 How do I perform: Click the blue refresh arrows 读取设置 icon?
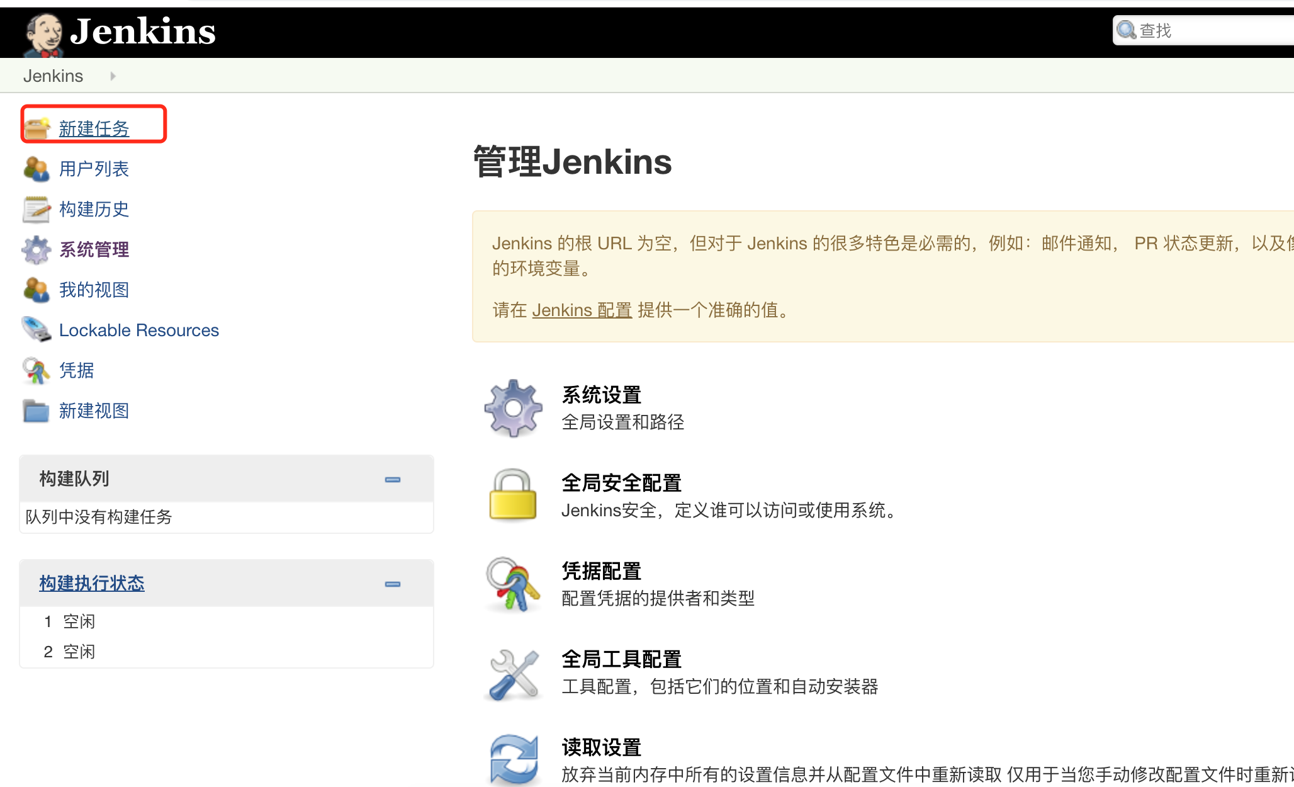(x=513, y=759)
